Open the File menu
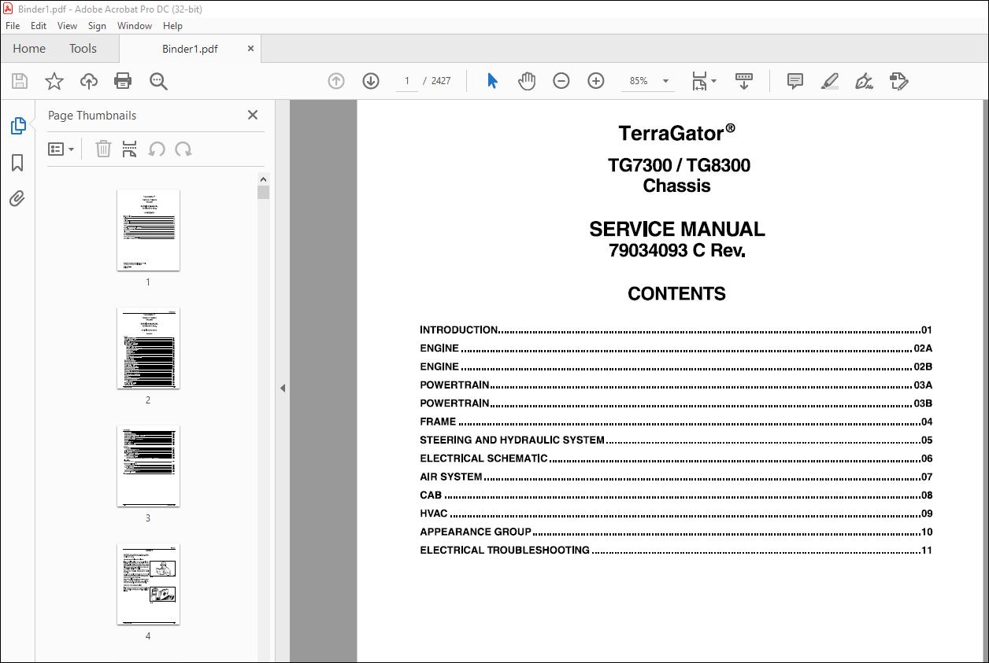This screenshot has width=989, height=663. [13, 26]
